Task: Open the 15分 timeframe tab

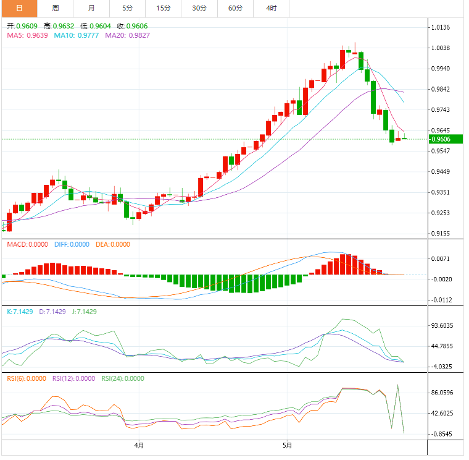Action: pyautogui.click(x=164, y=9)
